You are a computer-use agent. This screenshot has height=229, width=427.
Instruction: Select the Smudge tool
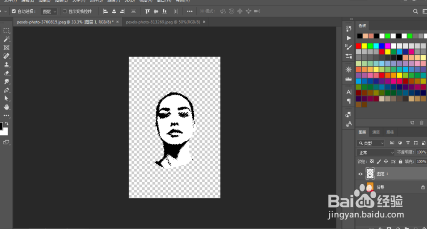click(6, 81)
